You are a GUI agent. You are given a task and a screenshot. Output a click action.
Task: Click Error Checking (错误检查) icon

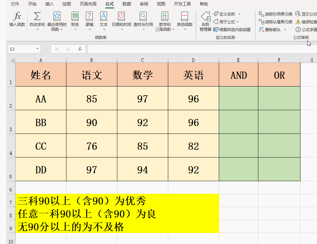click(298, 22)
